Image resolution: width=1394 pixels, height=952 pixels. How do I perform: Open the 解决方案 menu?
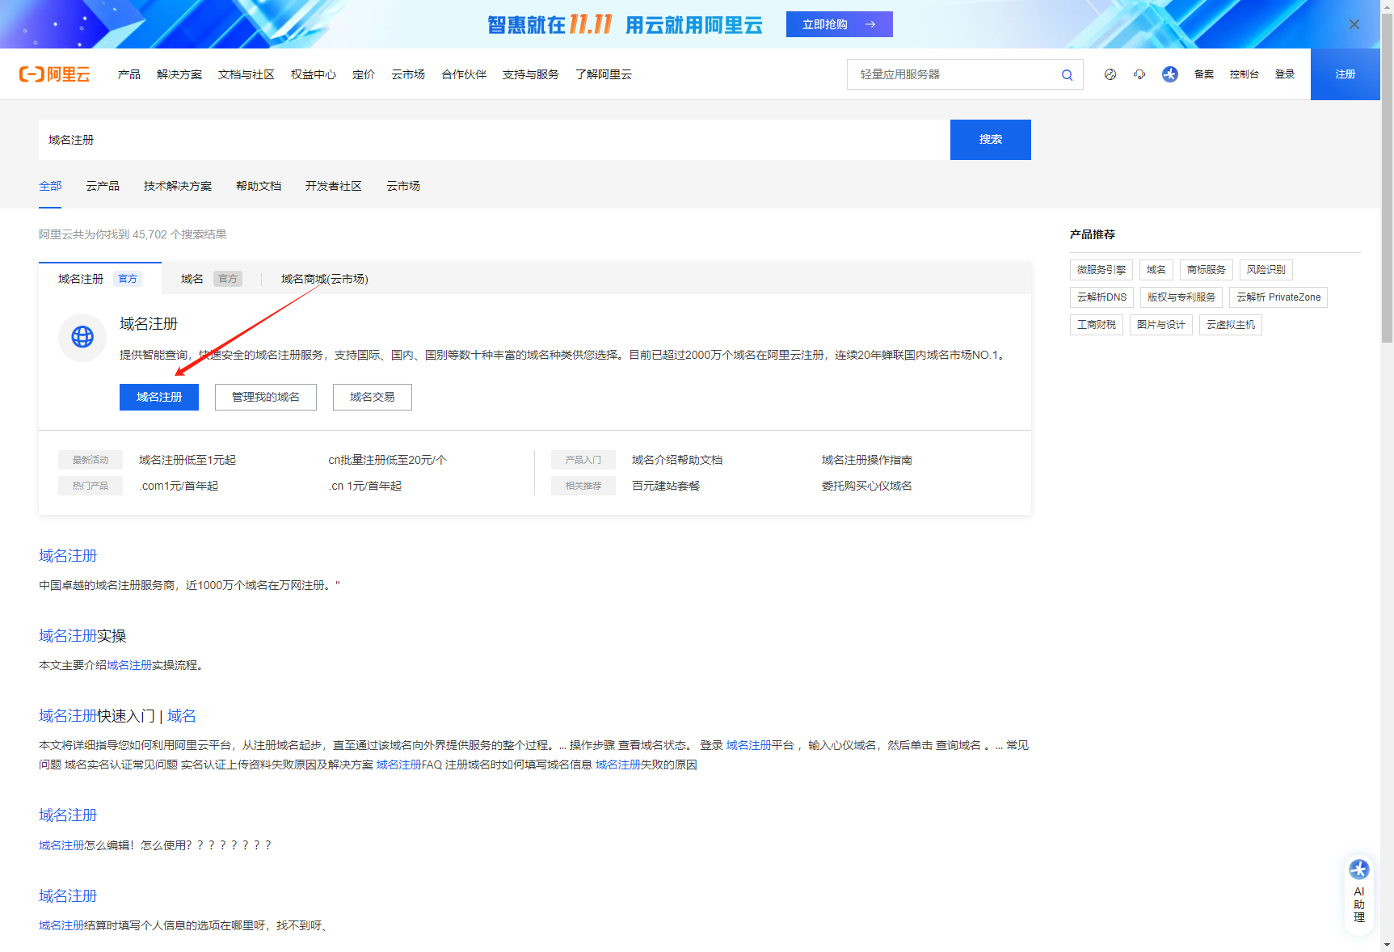pos(179,74)
